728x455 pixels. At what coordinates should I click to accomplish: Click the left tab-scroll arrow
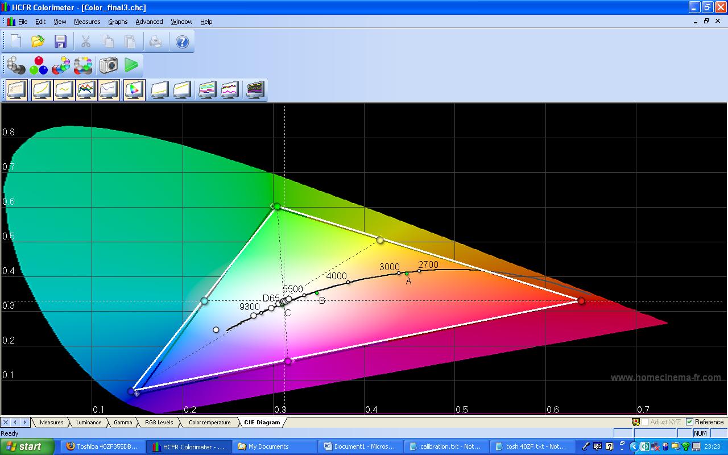click(x=15, y=422)
